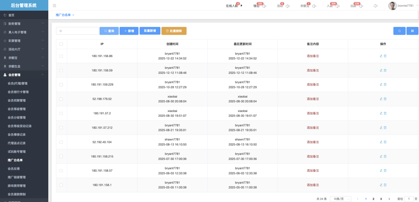Click the edit icon for IP 180.191.156.86
This screenshot has width=419, height=202.
(x=381, y=56)
